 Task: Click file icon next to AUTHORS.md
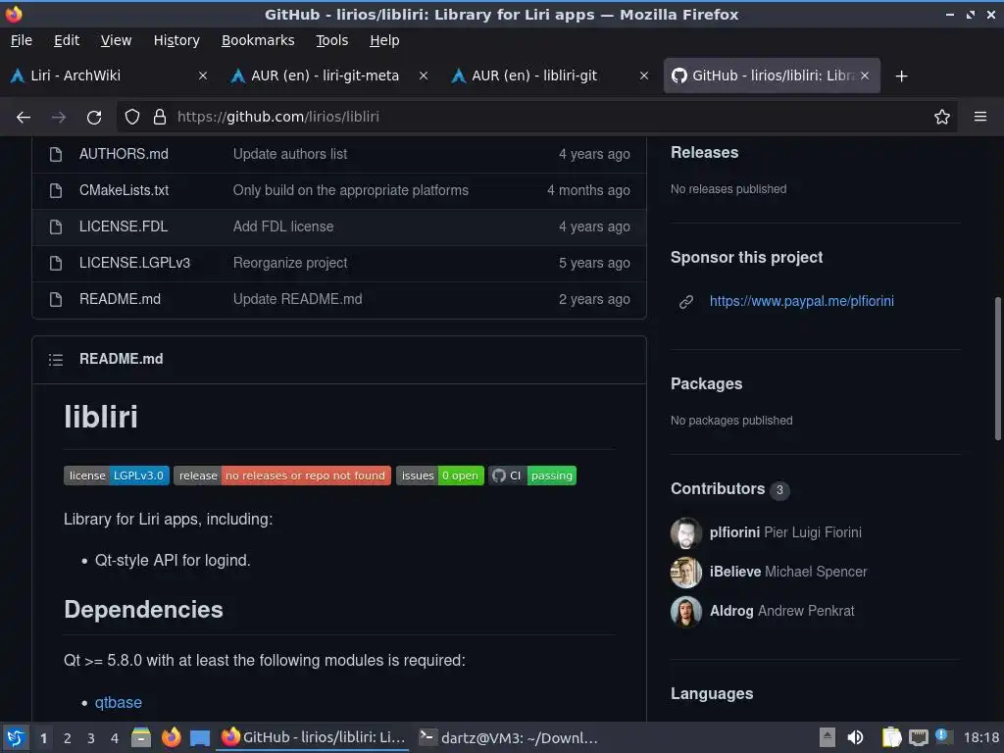pos(56,154)
